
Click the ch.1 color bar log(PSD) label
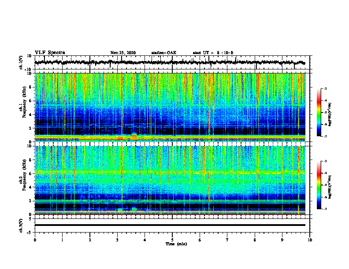330,115
